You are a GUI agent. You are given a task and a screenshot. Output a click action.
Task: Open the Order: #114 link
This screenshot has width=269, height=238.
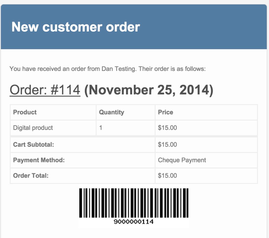tap(45, 90)
